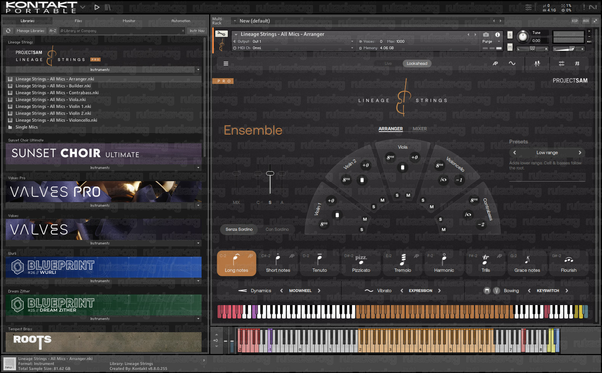Image resolution: width=602 pixels, height=373 pixels.
Task: Switch to Lookahead mode
Action: coord(417,64)
